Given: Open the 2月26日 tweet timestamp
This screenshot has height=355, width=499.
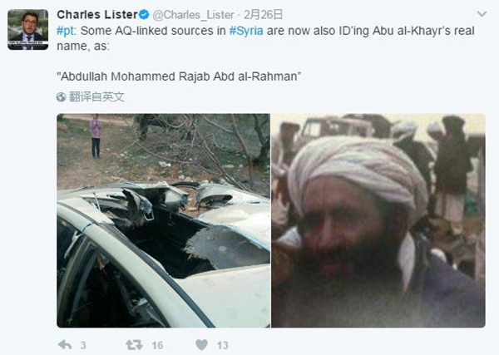Looking at the screenshot, I should (263, 15).
